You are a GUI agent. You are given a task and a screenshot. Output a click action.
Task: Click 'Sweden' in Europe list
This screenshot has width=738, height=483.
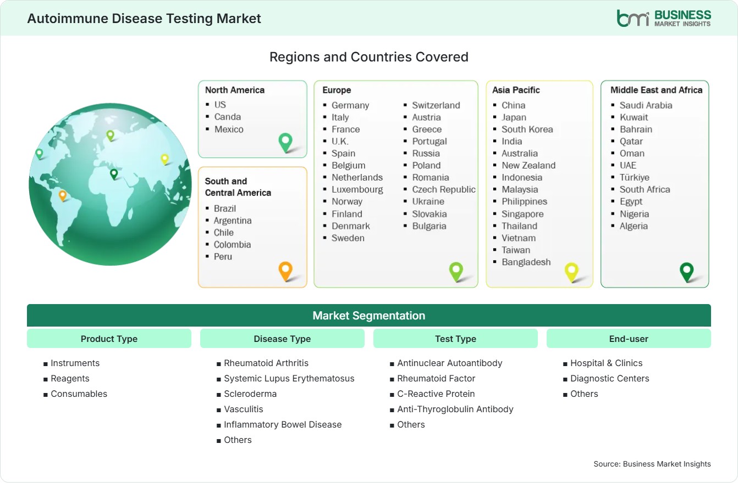(x=348, y=238)
